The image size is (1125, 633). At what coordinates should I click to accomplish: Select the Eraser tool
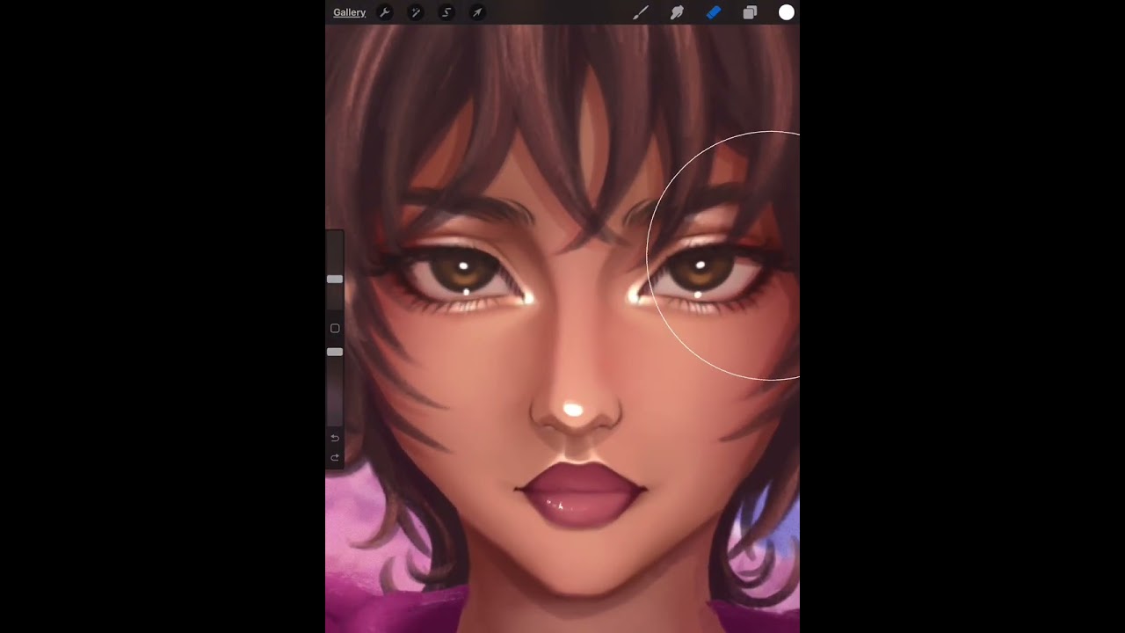pyautogui.click(x=714, y=12)
